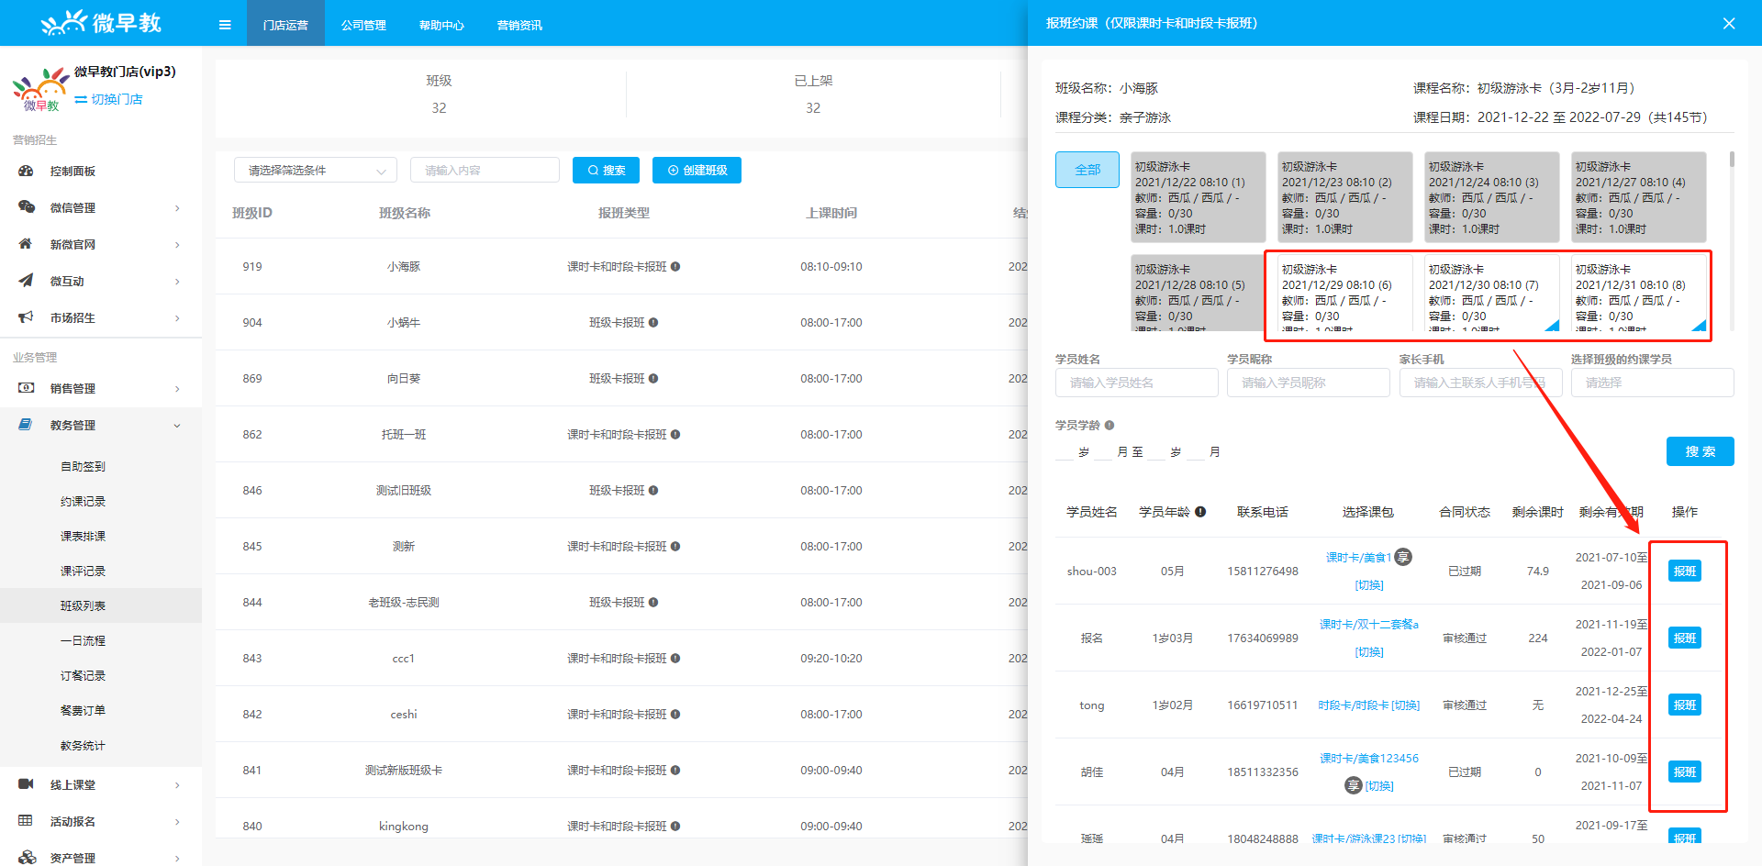Expand the 微信管理 submenu
This screenshot has width=1762, height=866.
(x=177, y=208)
